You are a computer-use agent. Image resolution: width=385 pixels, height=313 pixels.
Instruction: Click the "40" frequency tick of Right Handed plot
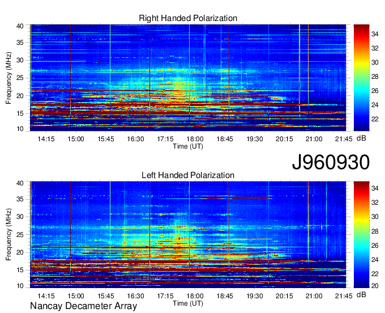pos(20,26)
